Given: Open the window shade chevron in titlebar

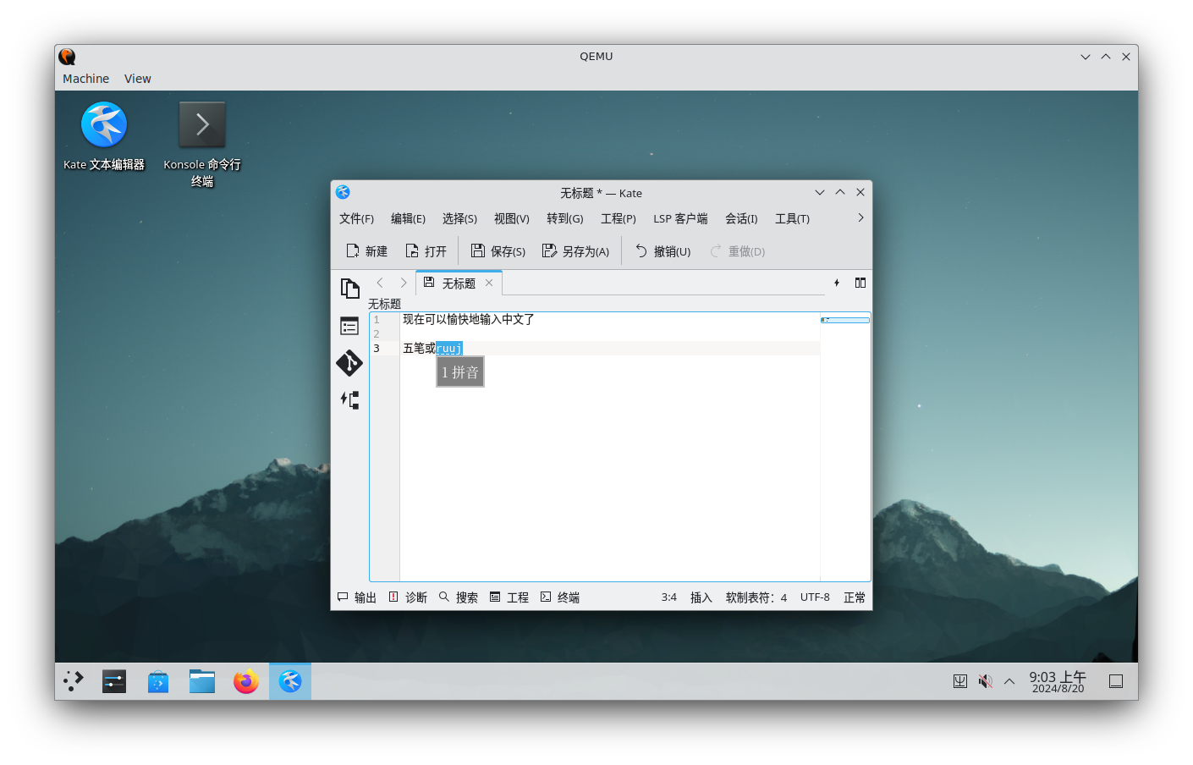Looking at the screenshot, I should click(x=819, y=192).
